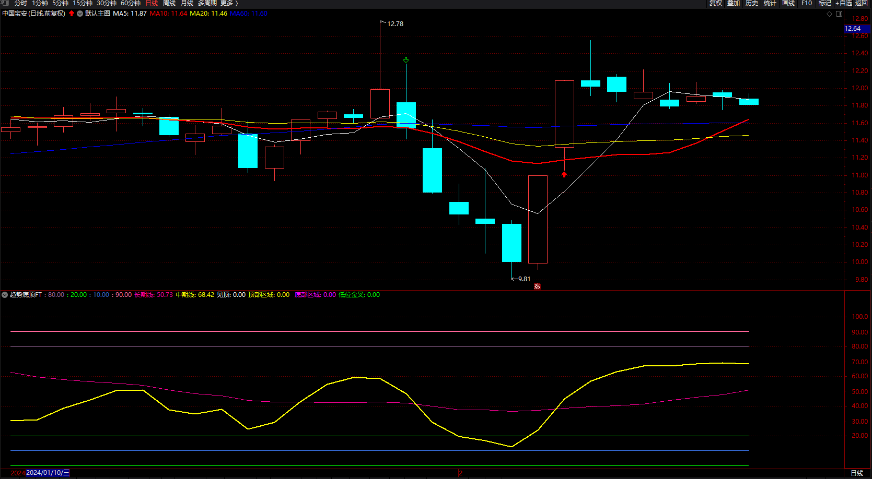Click the diamond icon above the price axis
The image size is (872, 479).
click(829, 14)
